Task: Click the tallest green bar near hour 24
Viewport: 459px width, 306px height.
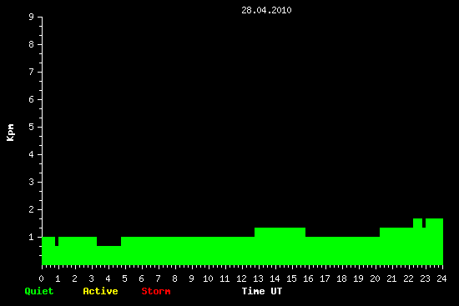Action: tap(435, 242)
